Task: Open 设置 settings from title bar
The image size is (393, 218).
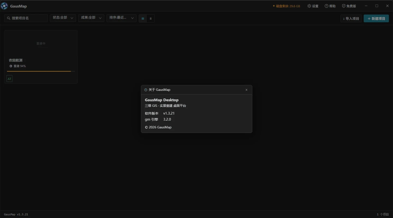Action: click(x=313, y=6)
